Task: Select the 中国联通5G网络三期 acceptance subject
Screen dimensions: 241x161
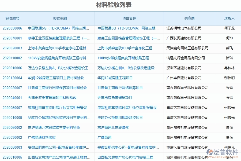Action: (x=59, y=28)
